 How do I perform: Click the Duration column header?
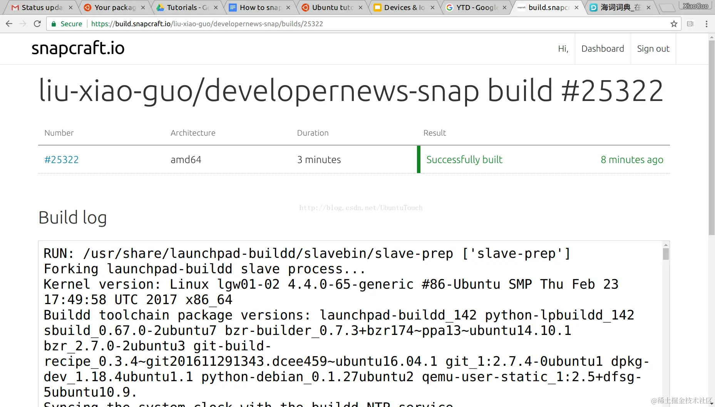pyautogui.click(x=313, y=133)
